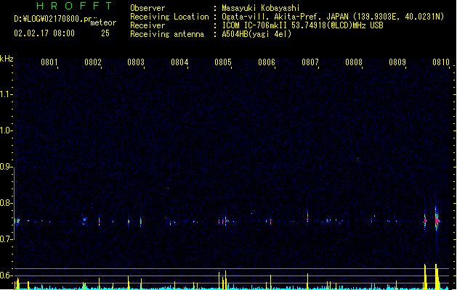Screen dimensions: 457x290
Task: Click the Receiving Location label
Action: (x=169, y=17)
